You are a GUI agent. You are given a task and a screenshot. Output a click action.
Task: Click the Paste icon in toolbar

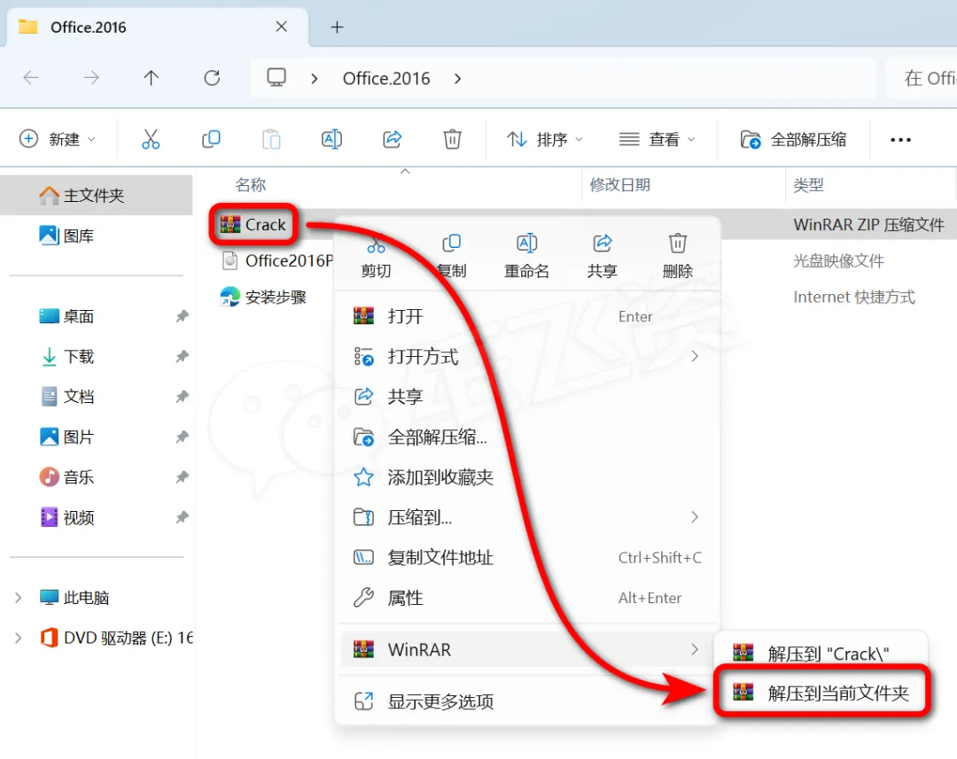(x=271, y=139)
